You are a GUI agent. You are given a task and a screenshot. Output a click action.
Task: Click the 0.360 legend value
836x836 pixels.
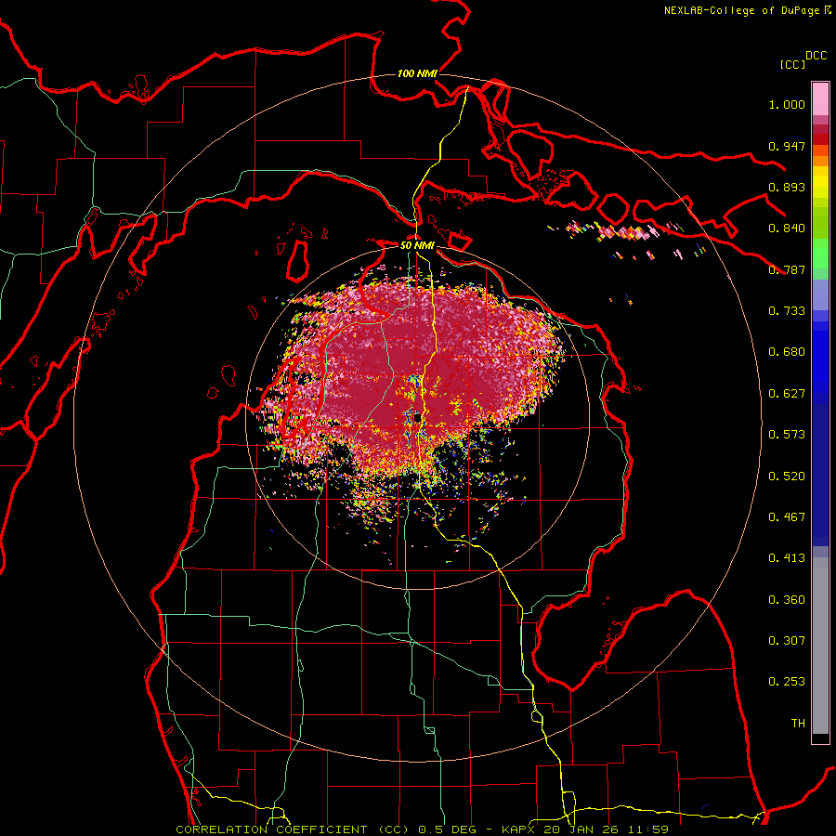787,600
